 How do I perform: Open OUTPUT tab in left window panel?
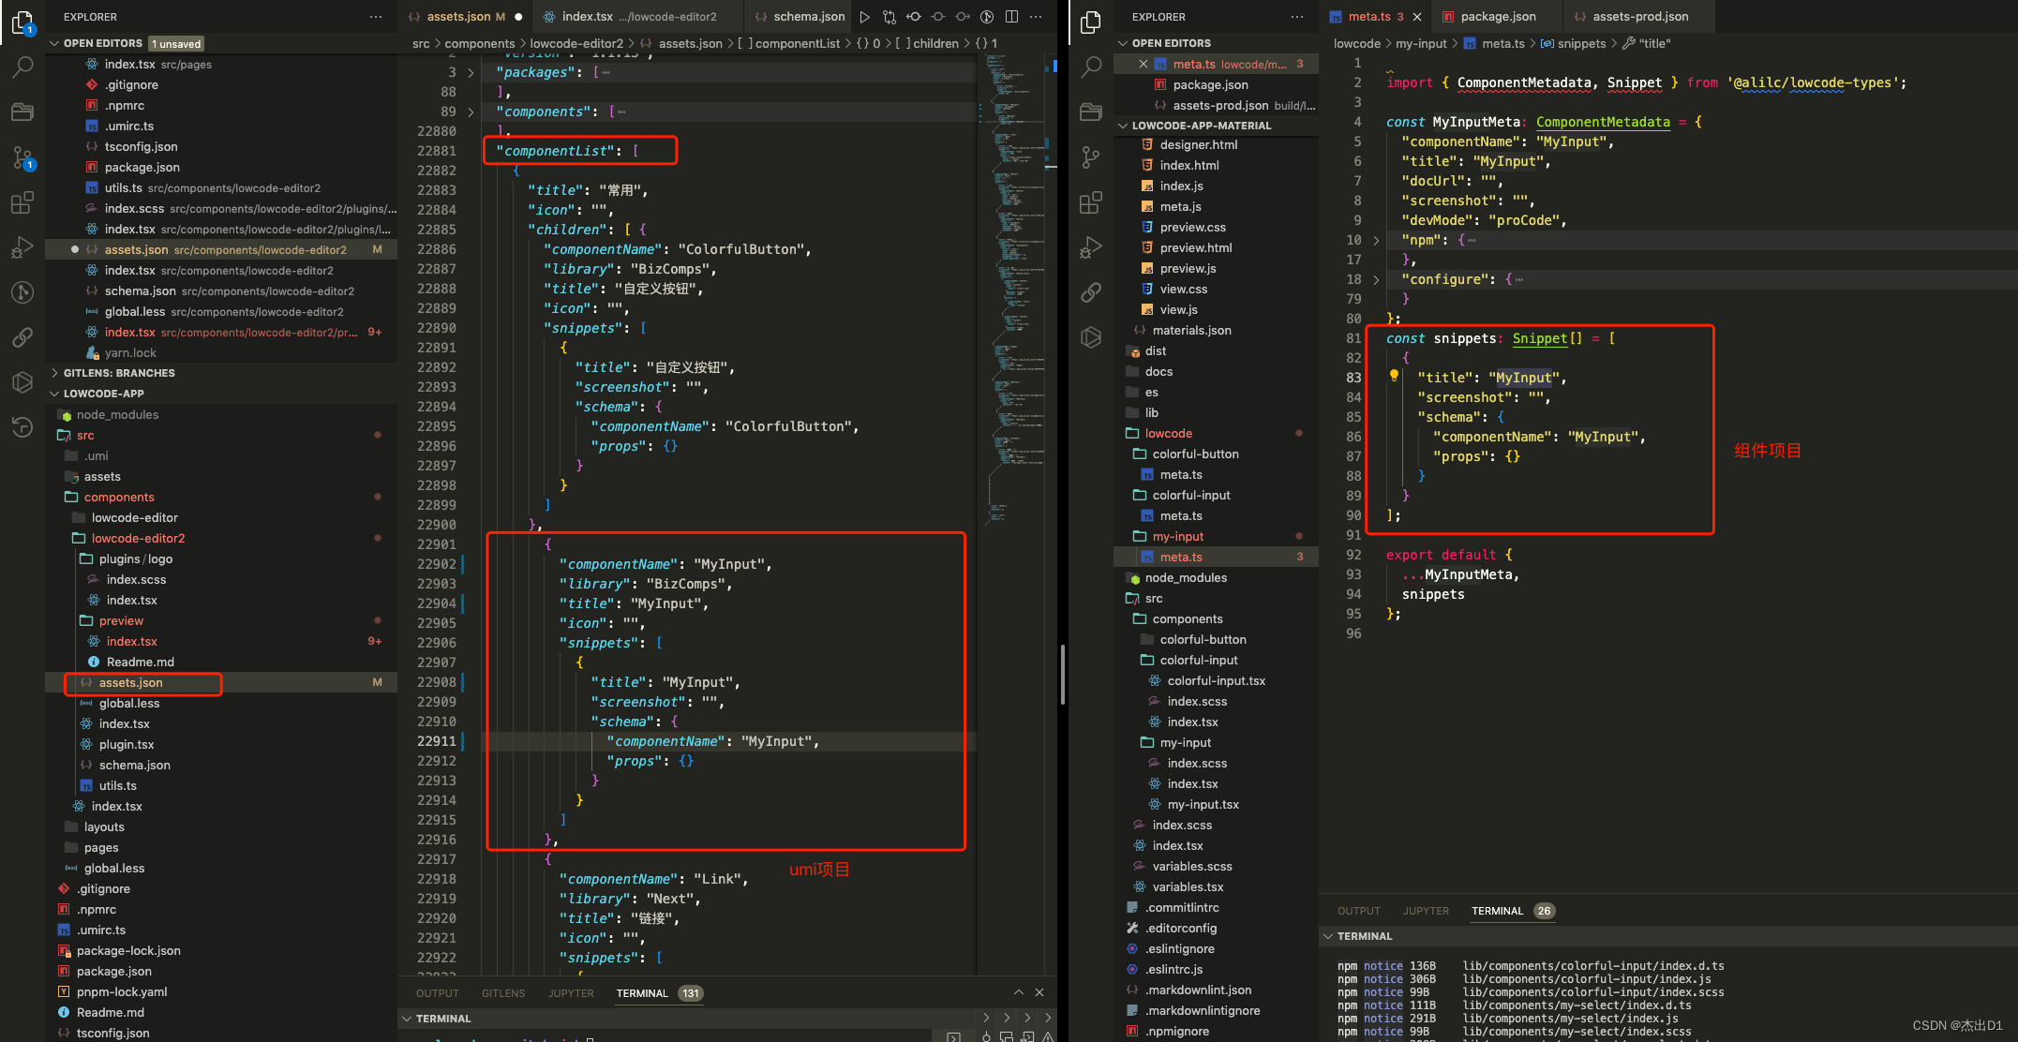point(438,993)
